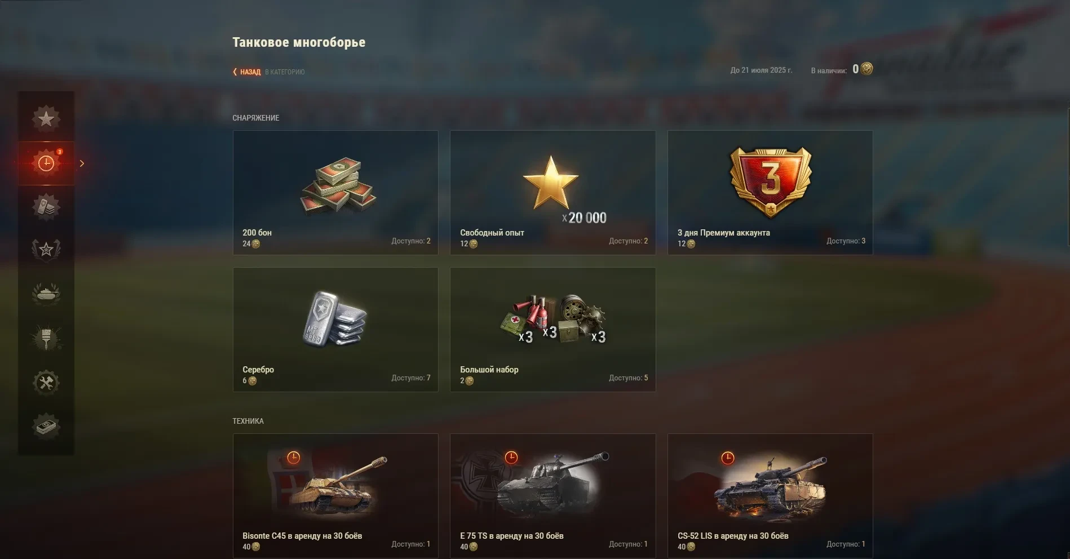This screenshot has width=1070, height=559.
Task: Open the wrench and hammer equipment category
Action: 46,383
